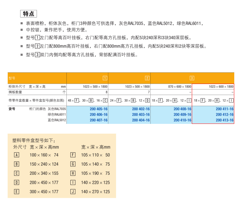Click the shelf count value 8

point(107,92)
